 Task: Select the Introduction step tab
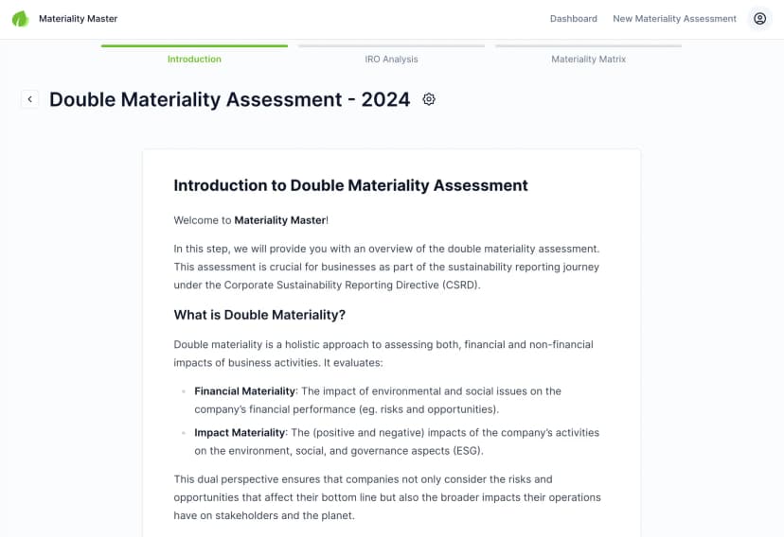click(x=194, y=59)
